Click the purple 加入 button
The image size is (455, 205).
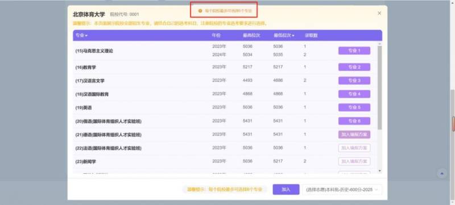coord(286,189)
